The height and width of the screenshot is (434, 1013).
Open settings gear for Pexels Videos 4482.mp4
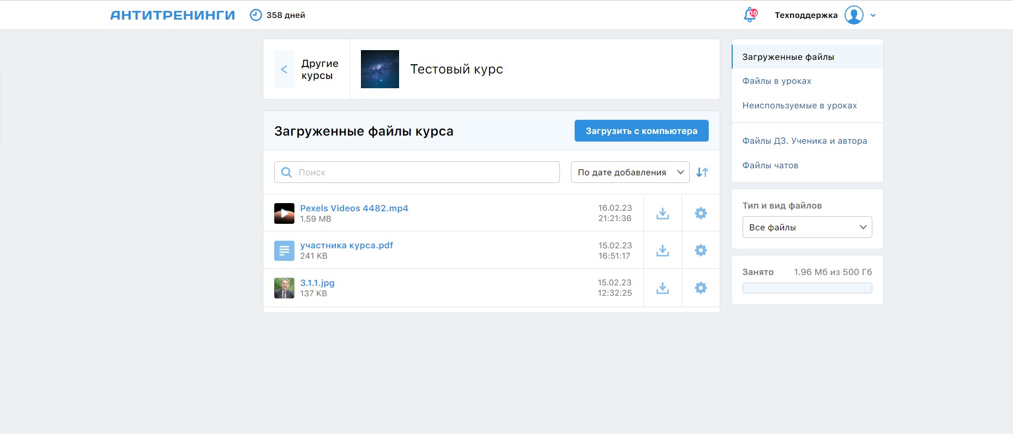point(701,213)
